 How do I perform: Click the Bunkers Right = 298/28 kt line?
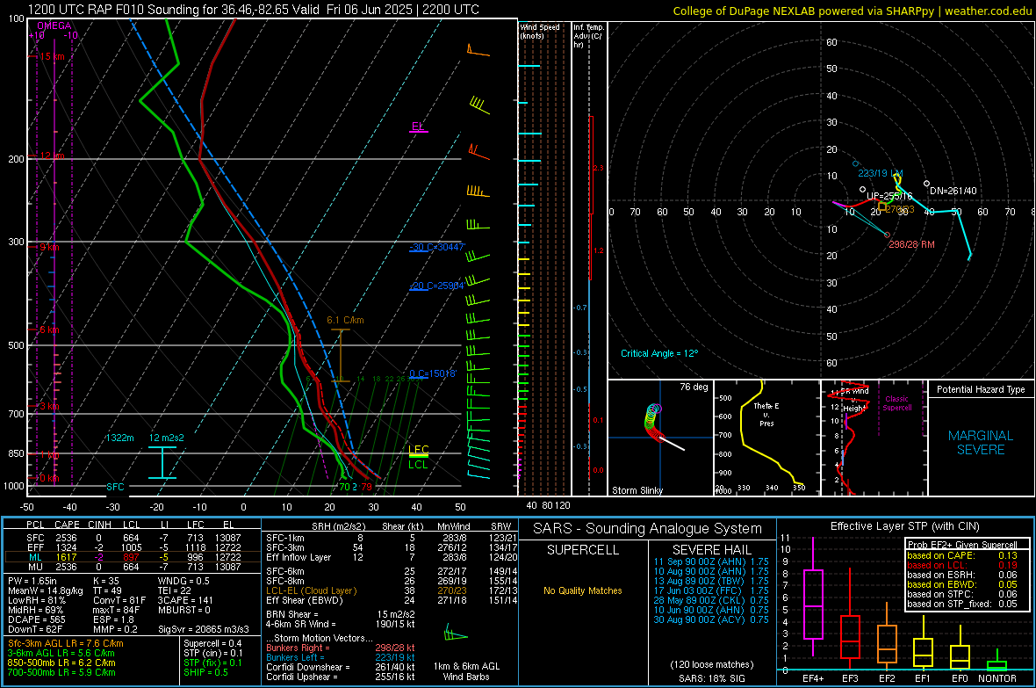(341, 648)
